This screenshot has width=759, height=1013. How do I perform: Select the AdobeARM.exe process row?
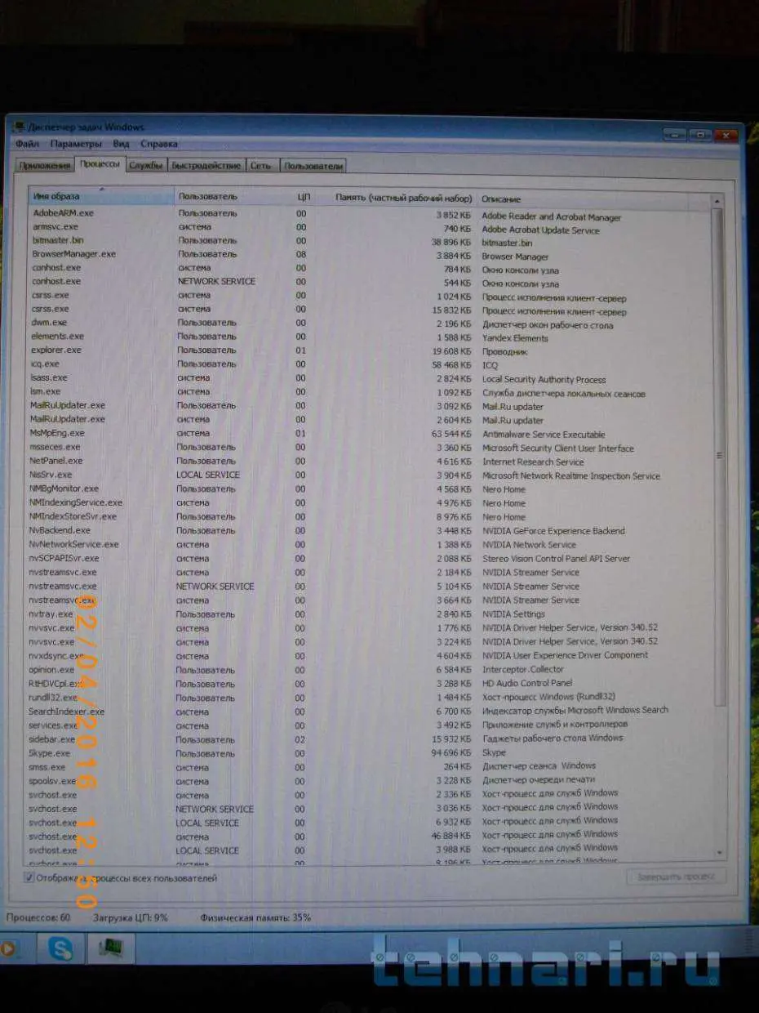tap(370, 213)
